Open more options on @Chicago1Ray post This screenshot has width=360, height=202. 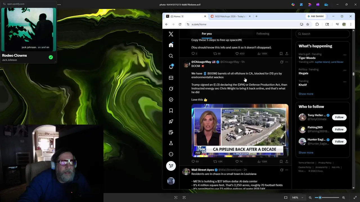click(287, 62)
